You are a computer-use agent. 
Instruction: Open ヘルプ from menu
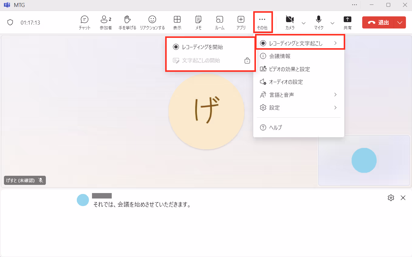[x=299, y=128]
